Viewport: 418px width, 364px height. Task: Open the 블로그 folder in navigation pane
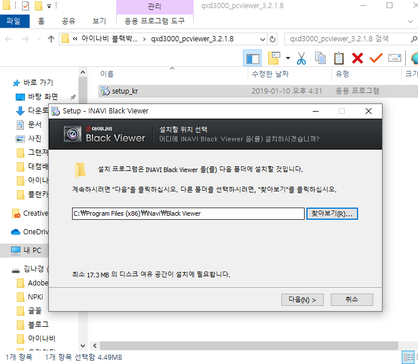point(38,324)
